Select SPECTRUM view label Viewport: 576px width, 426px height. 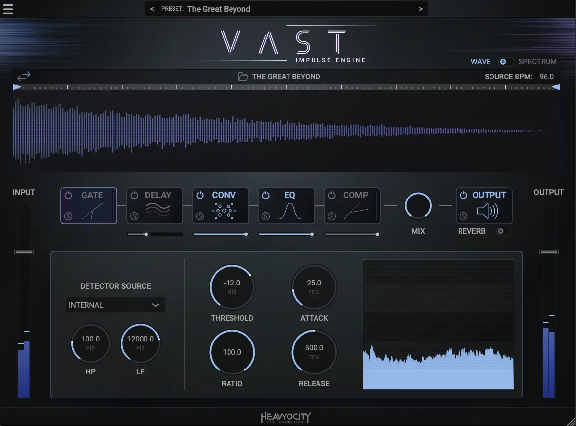[x=538, y=62]
